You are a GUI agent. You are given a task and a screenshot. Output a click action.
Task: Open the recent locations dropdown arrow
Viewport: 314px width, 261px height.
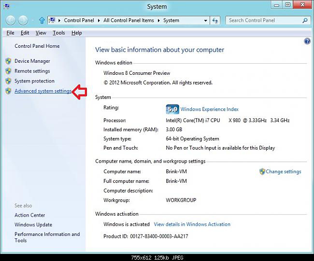click(33, 20)
